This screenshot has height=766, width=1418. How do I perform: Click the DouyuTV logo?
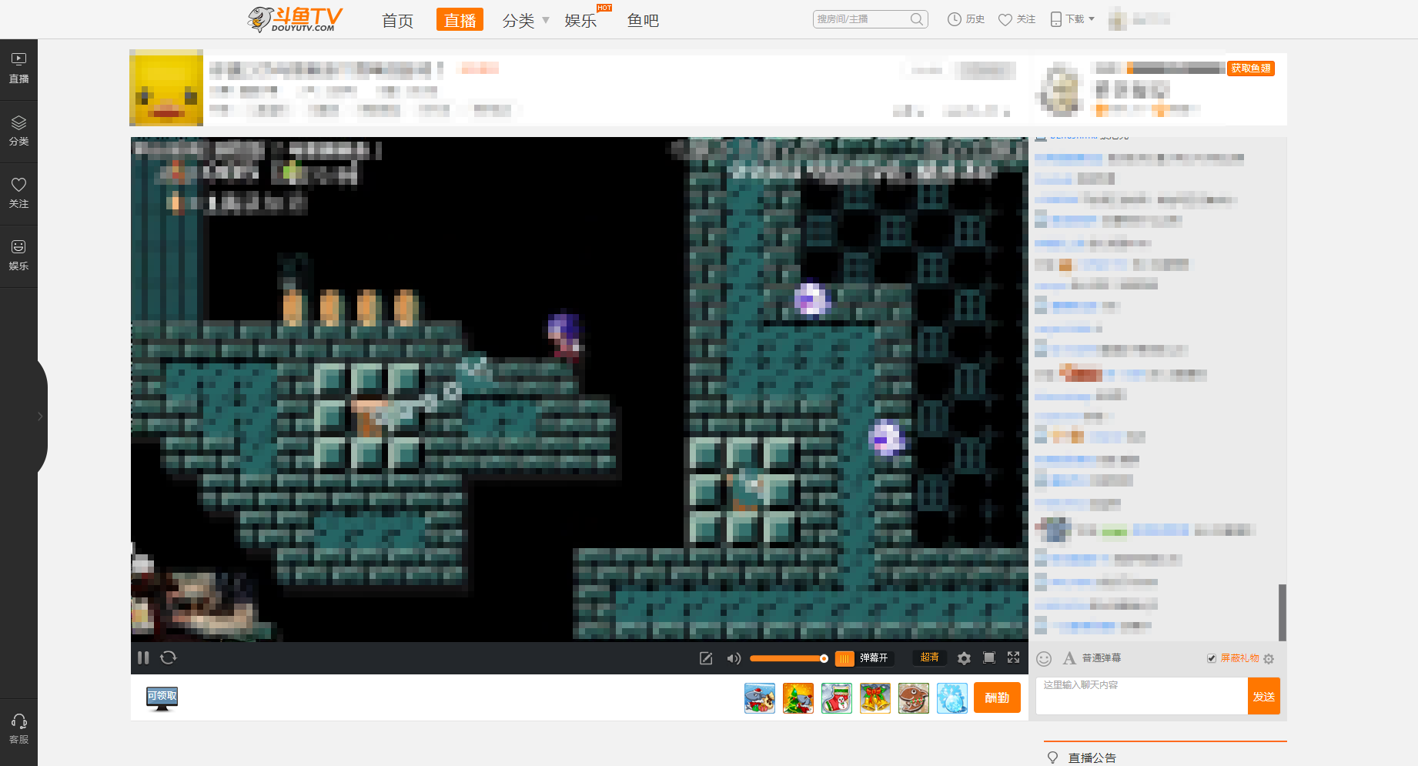click(295, 19)
